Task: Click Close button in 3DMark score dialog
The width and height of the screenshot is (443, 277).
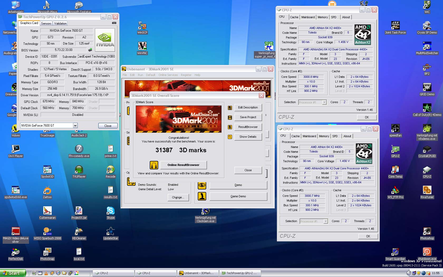Action: tap(248, 170)
